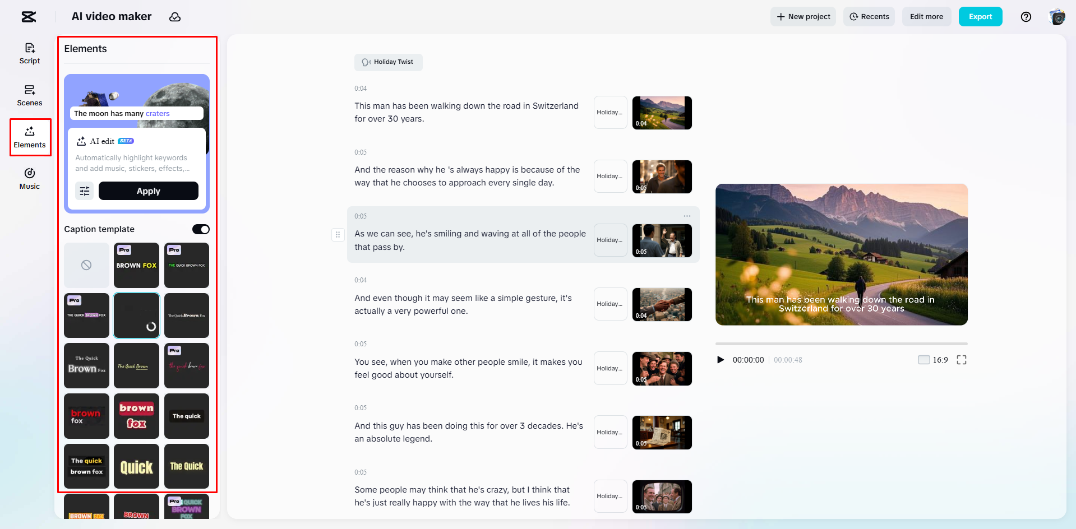
Task: Choose the yellow 'Quick' caption template
Action: click(136, 466)
